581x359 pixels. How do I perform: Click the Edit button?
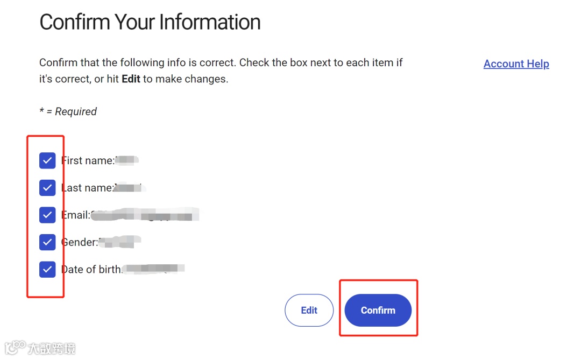[309, 310]
